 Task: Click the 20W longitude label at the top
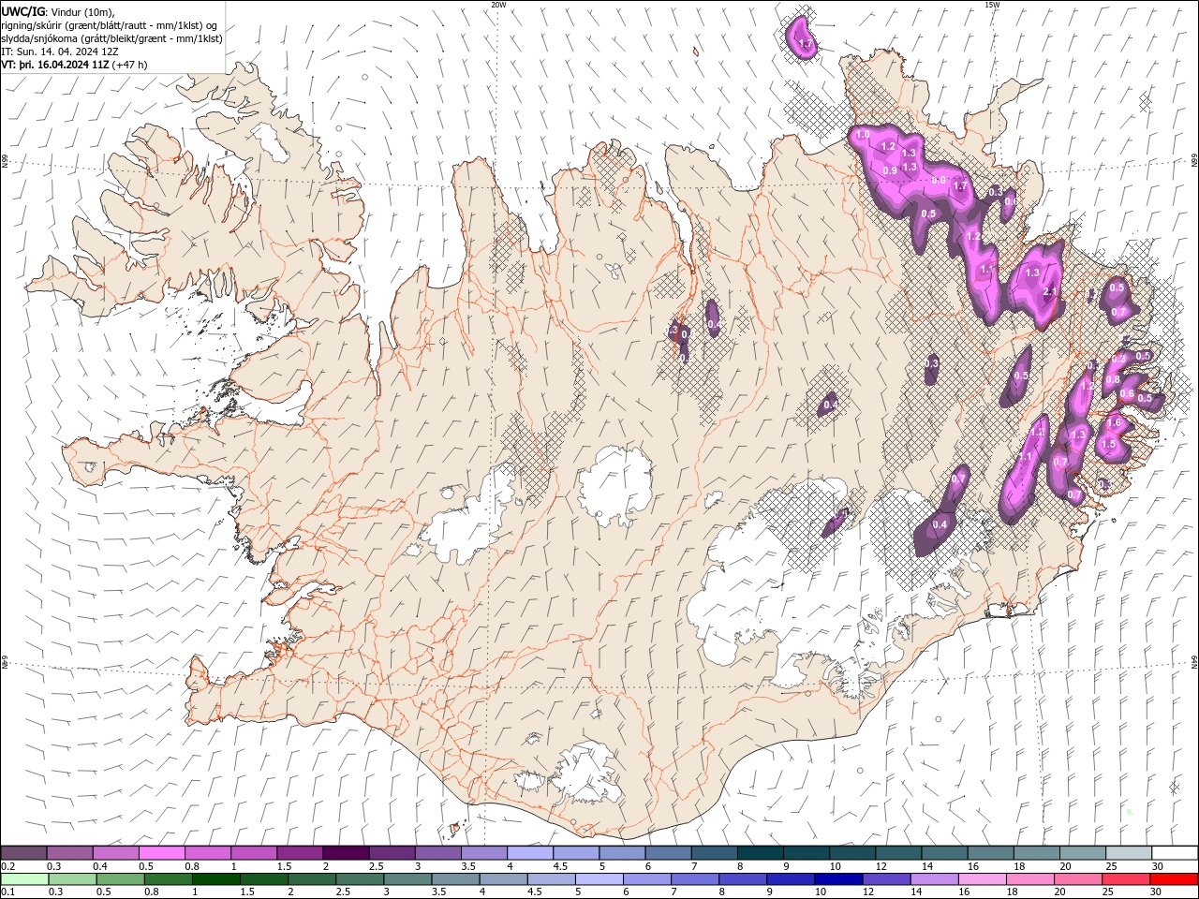[498, 5]
